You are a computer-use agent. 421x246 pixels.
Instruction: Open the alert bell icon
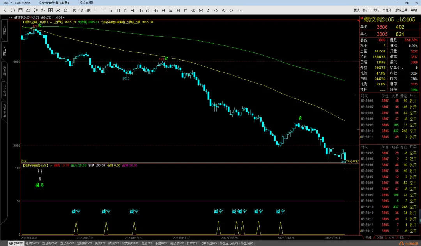click(65, 10)
